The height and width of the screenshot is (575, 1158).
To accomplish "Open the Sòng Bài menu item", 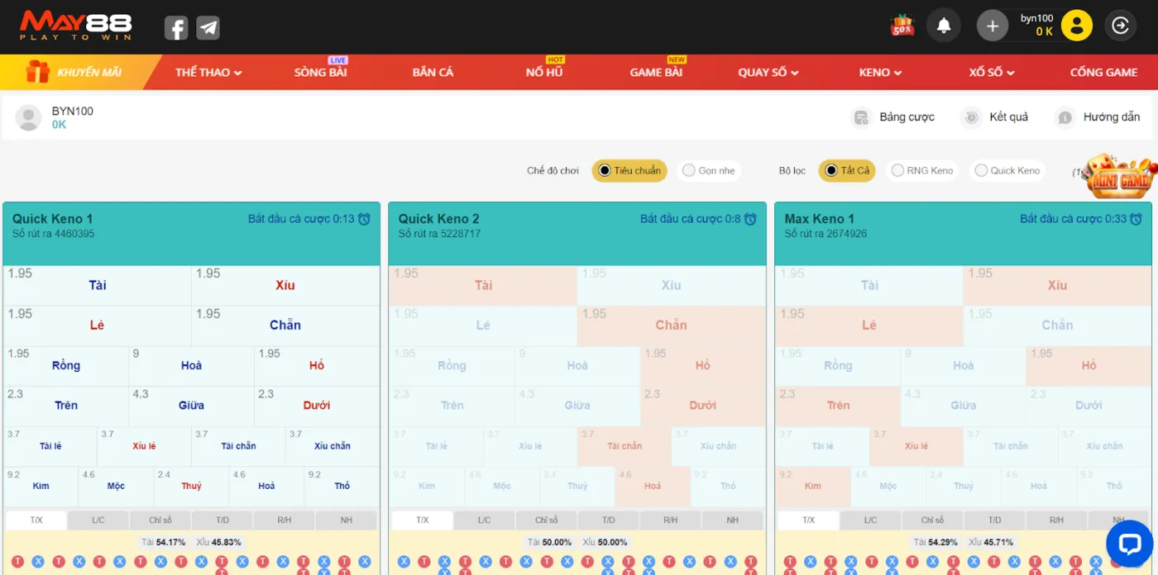I will 320,73.
